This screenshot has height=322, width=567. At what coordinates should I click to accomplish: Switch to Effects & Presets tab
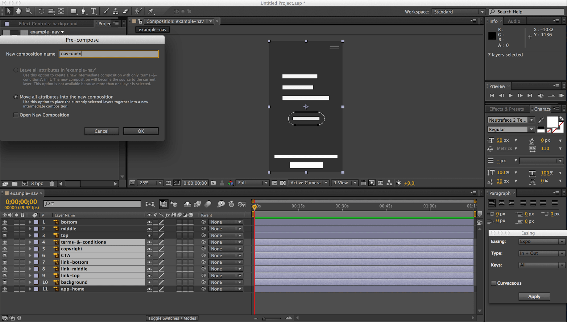tap(506, 109)
